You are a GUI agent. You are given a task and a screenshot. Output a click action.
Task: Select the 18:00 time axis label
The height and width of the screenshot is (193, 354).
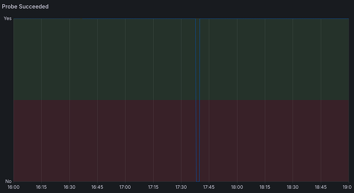(x=237, y=187)
